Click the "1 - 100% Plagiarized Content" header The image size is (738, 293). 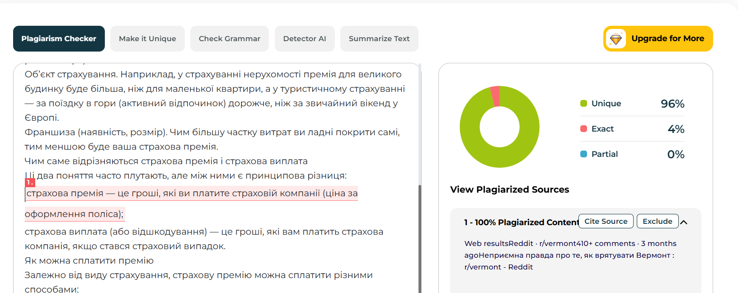(521, 222)
